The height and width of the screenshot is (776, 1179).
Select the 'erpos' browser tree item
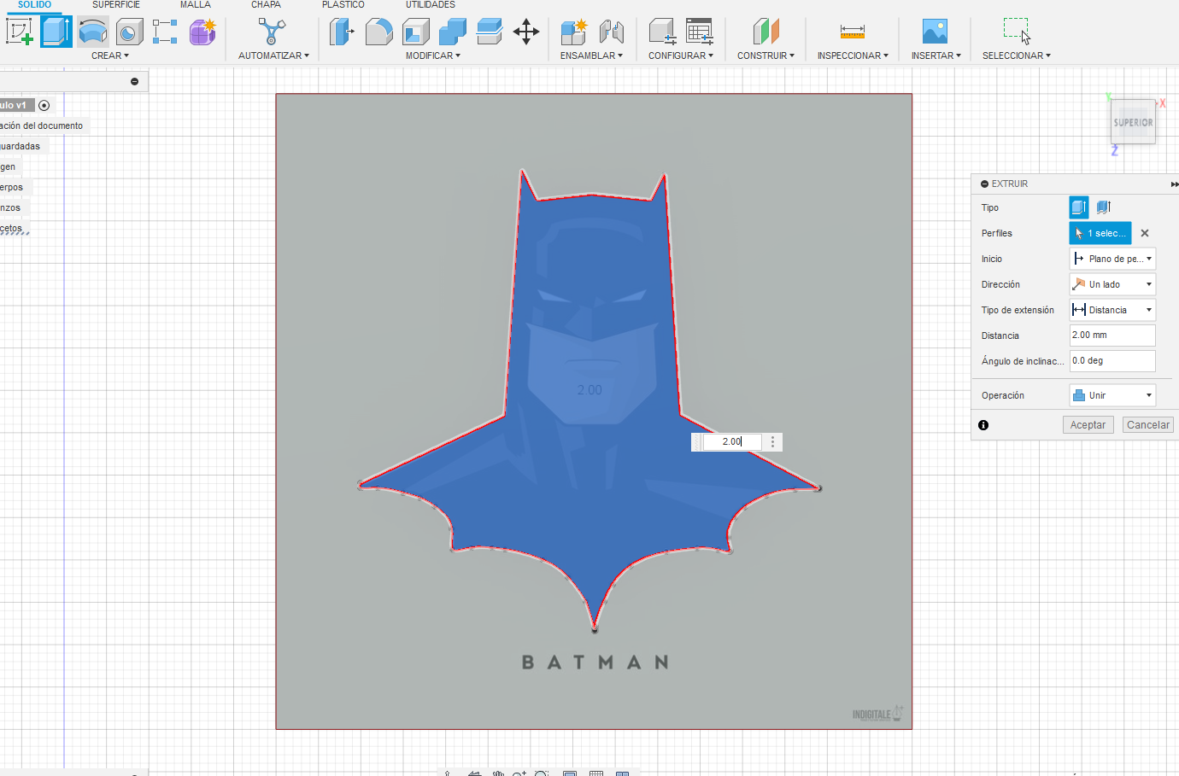click(12, 187)
